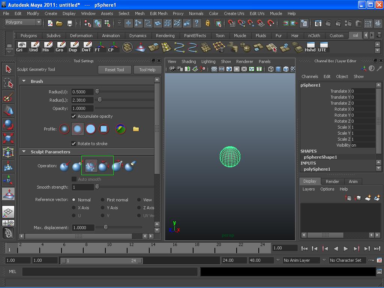Select Z Axis reference vector
This screenshot has width=384, height=288.
point(139,208)
